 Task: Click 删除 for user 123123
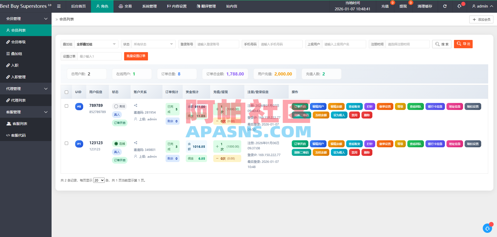[x=367, y=152]
